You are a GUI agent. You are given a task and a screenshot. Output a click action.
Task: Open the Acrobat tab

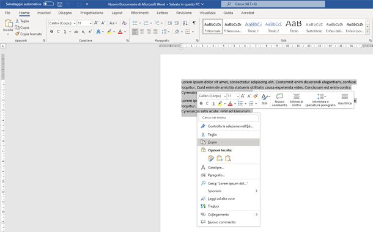(248, 13)
